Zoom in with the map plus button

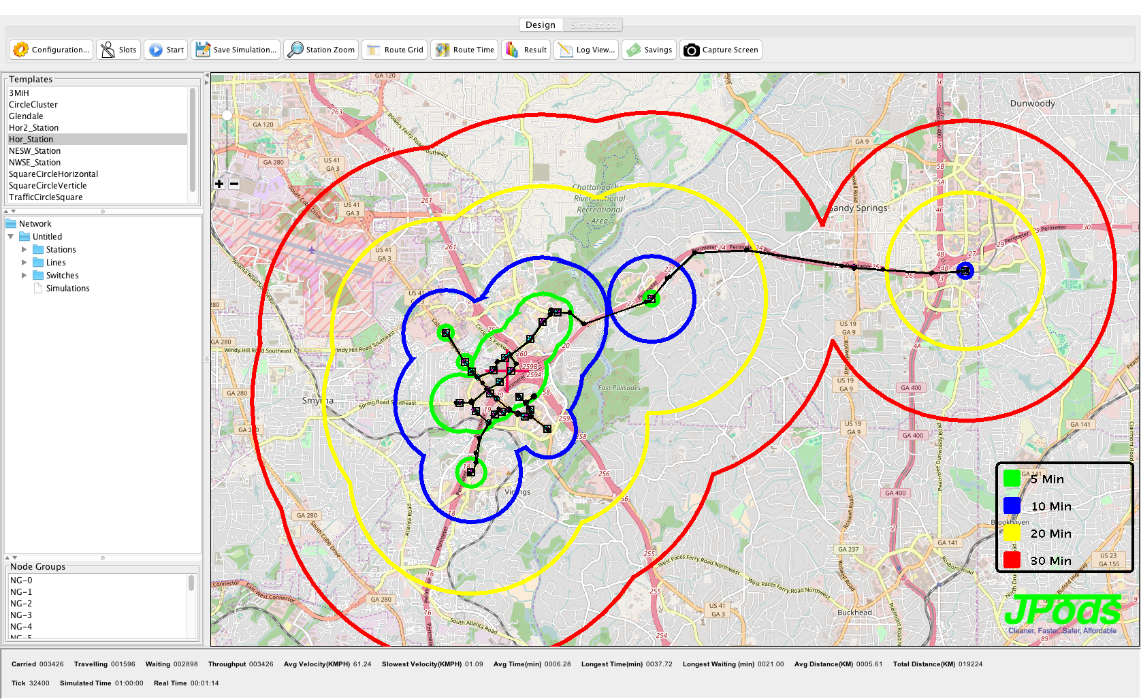tap(219, 184)
